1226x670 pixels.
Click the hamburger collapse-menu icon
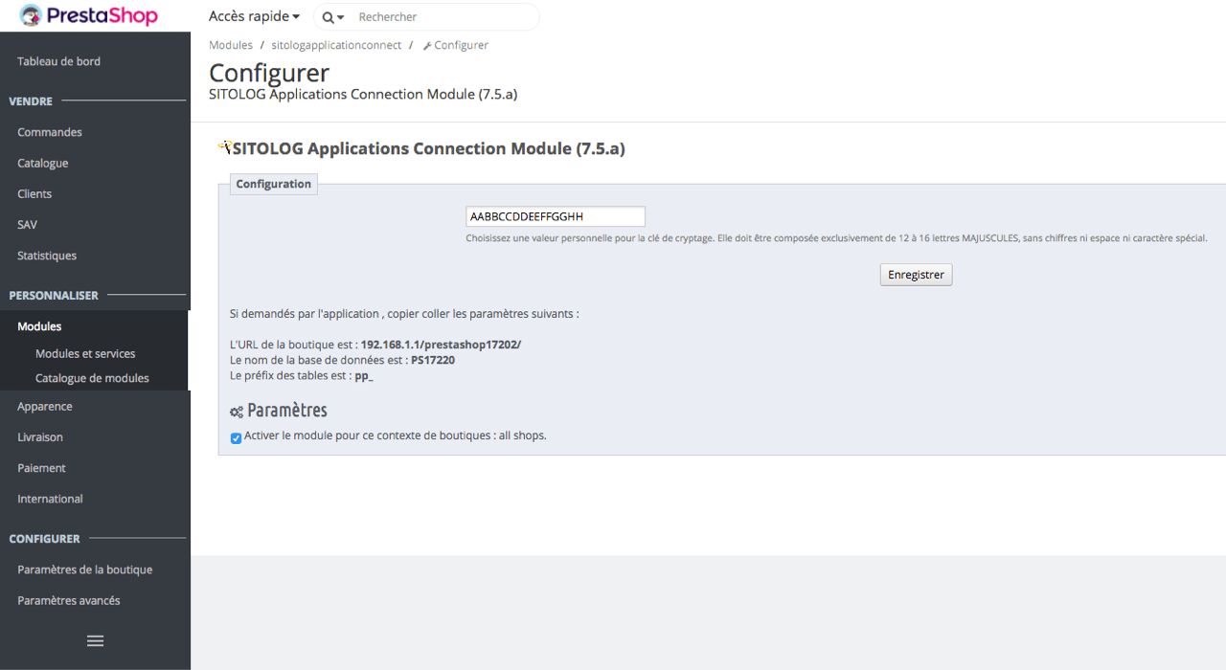95,640
